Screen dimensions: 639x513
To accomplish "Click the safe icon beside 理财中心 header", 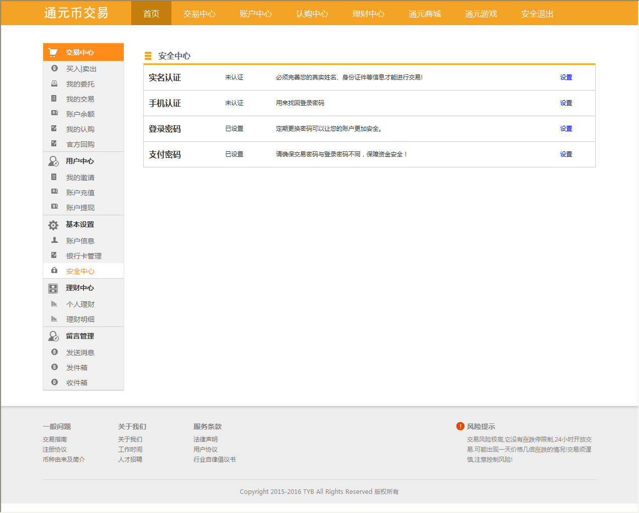I will tap(53, 288).
